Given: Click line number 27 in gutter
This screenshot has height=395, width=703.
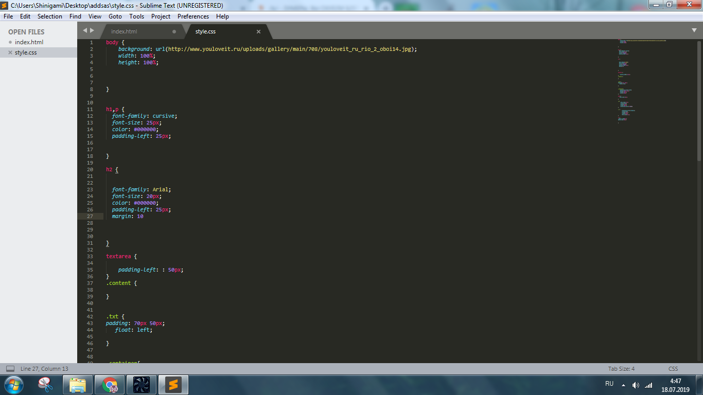Looking at the screenshot, I should [90, 217].
